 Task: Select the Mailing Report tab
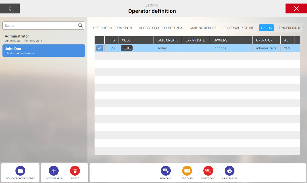pyautogui.click(x=203, y=28)
